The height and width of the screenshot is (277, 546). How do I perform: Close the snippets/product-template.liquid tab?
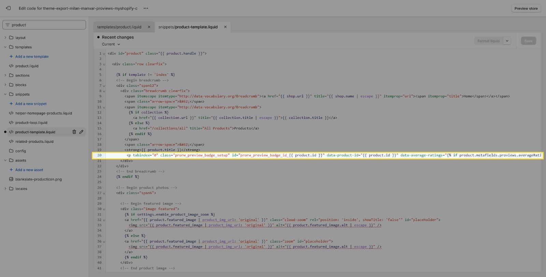pyautogui.click(x=225, y=27)
